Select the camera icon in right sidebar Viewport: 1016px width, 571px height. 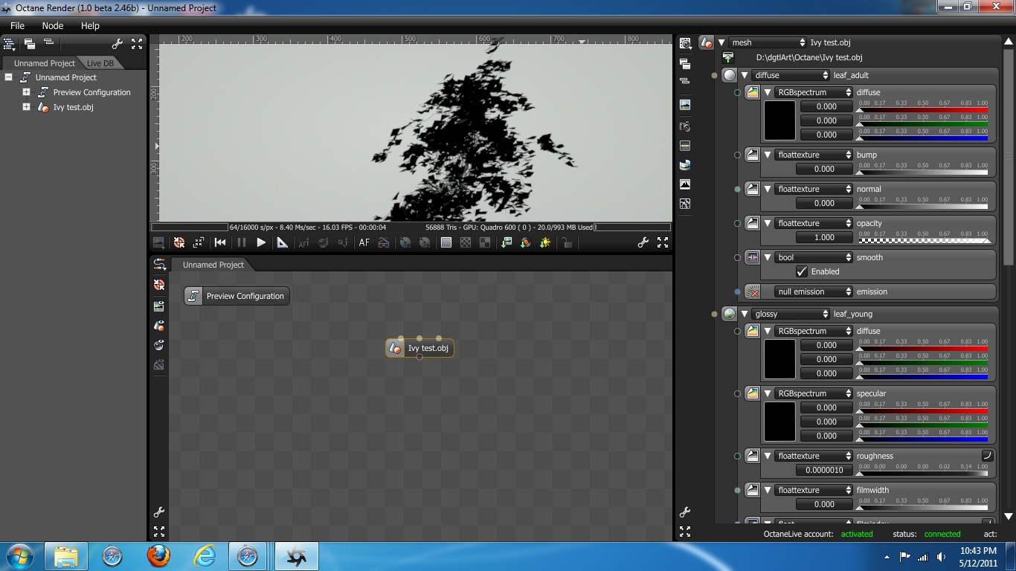[x=685, y=126]
